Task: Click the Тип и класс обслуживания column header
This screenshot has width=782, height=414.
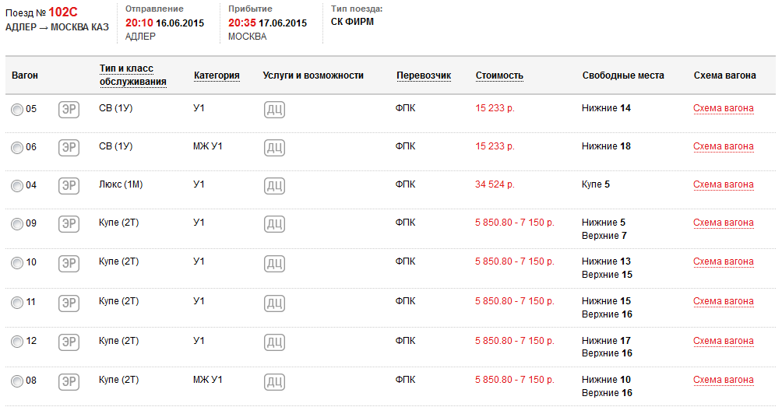Action: pyautogui.click(x=132, y=75)
